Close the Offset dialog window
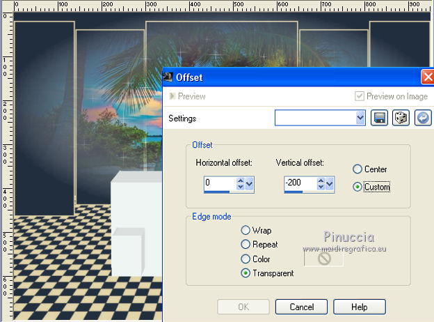Screen dimensions: 434x322 coord(428,77)
